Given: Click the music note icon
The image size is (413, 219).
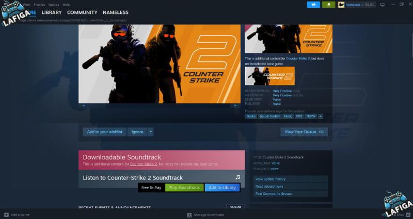Looking at the screenshot, I should pyautogui.click(x=237, y=177).
